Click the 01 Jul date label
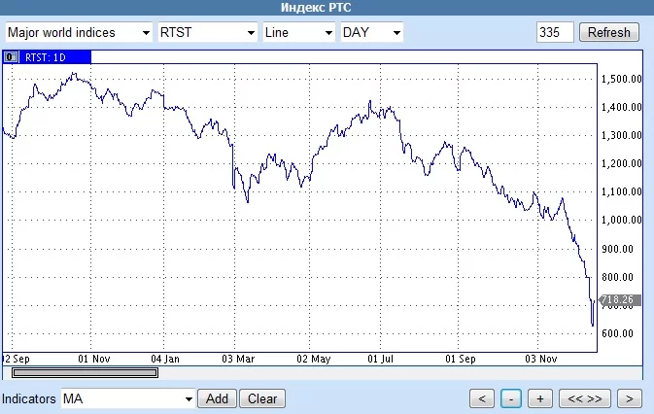Image resolution: width=654 pixels, height=414 pixels. click(x=380, y=359)
